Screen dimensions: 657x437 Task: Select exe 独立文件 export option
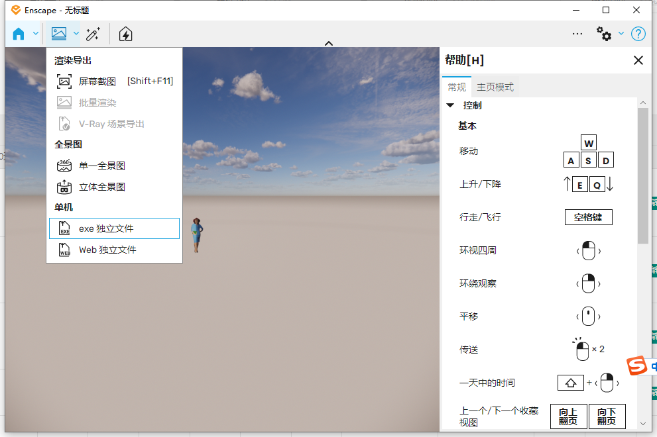coord(115,228)
